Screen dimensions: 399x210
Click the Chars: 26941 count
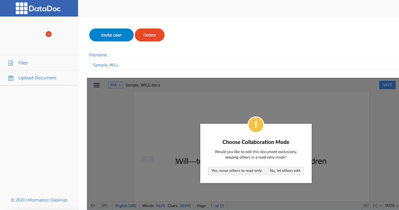click(x=179, y=206)
